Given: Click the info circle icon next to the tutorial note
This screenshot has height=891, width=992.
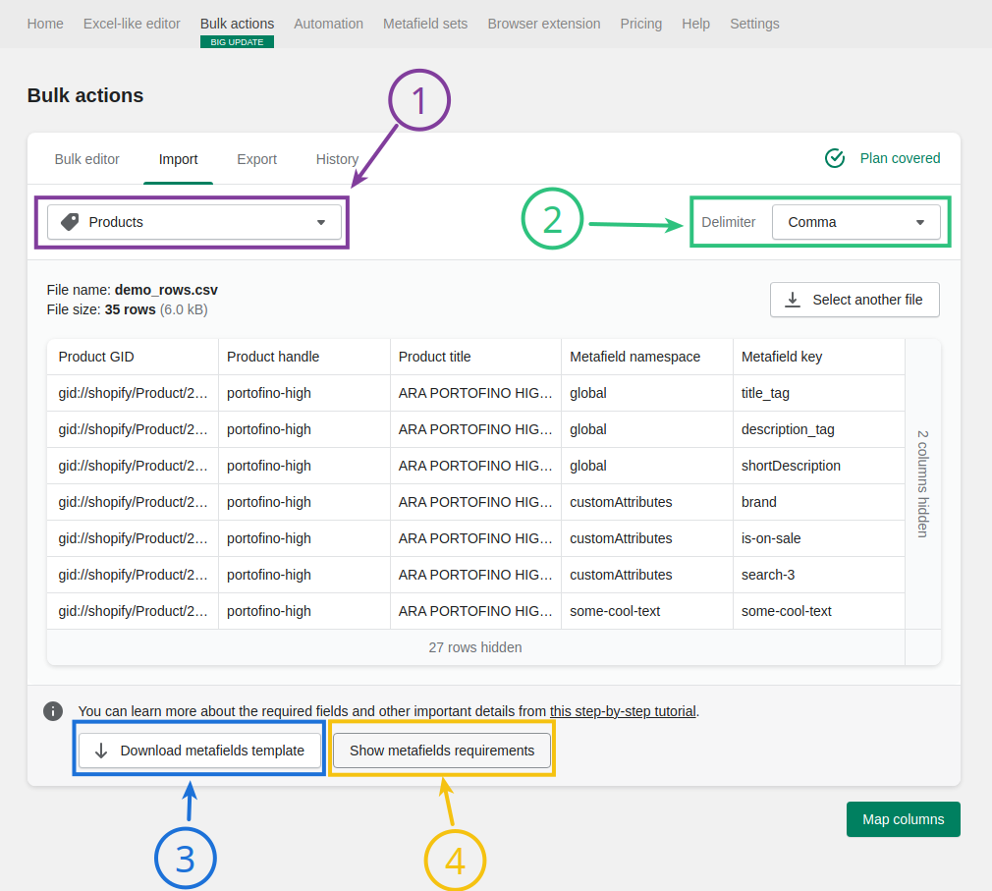Looking at the screenshot, I should (x=53, y=710).
